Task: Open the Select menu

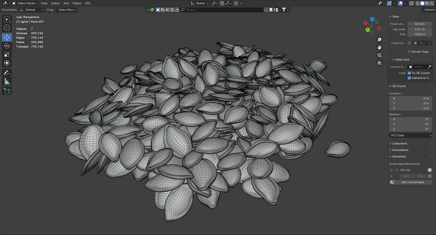Action: pos(55,3)
